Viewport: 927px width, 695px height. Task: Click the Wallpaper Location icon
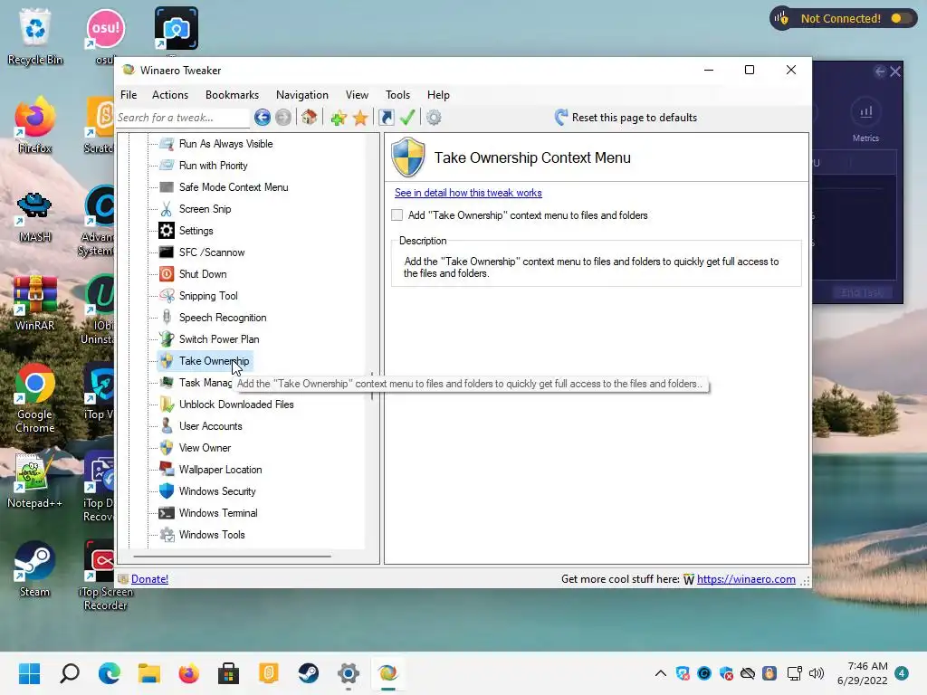167,470
